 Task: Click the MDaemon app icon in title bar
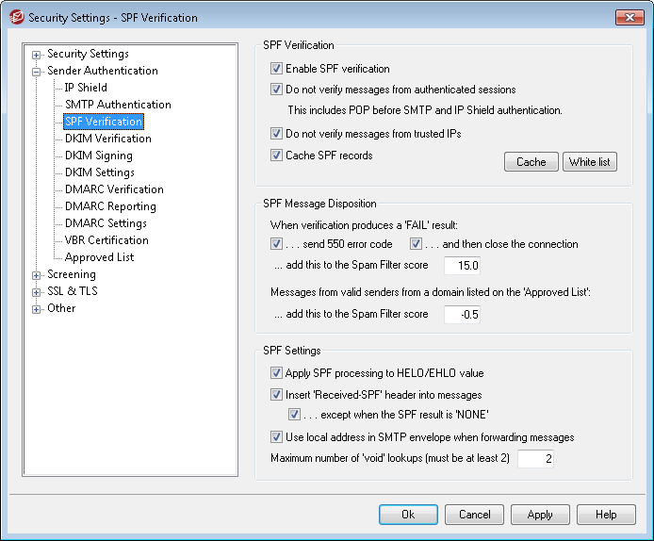[16, 17]
